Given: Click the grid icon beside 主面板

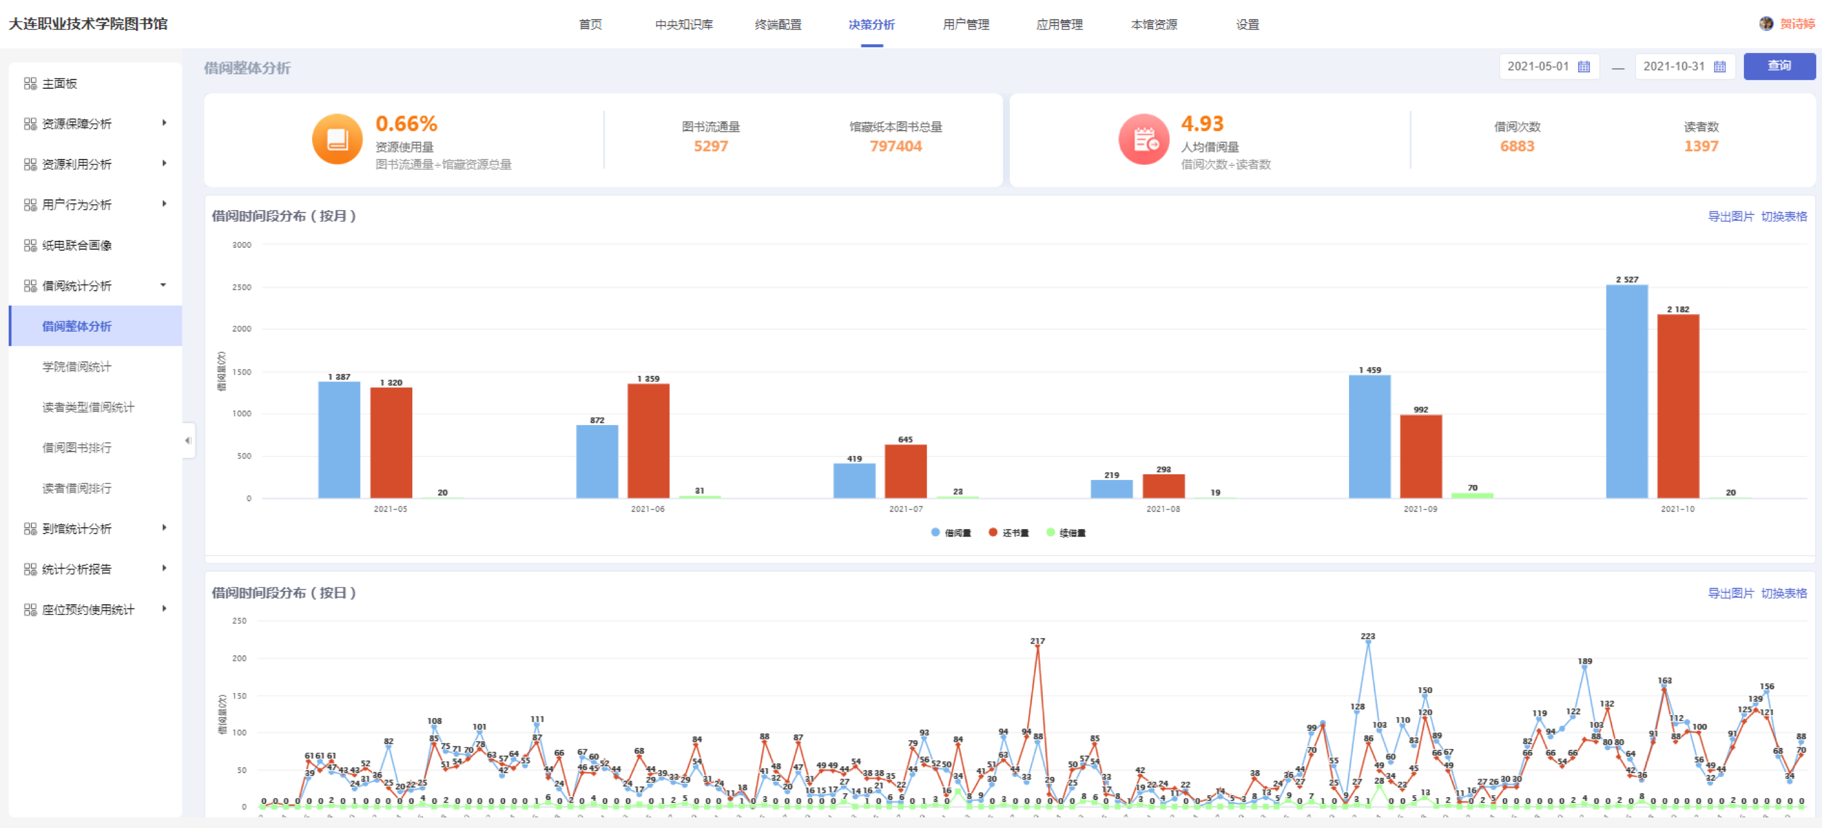Looking at the screenshot, I should 30,83.
